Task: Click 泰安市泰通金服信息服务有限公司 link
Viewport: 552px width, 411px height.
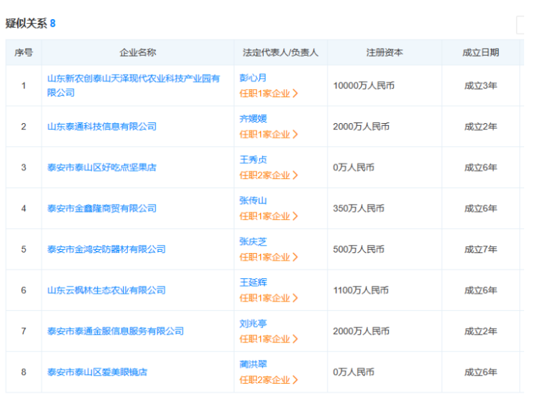Action: click(x=116, y=331)
